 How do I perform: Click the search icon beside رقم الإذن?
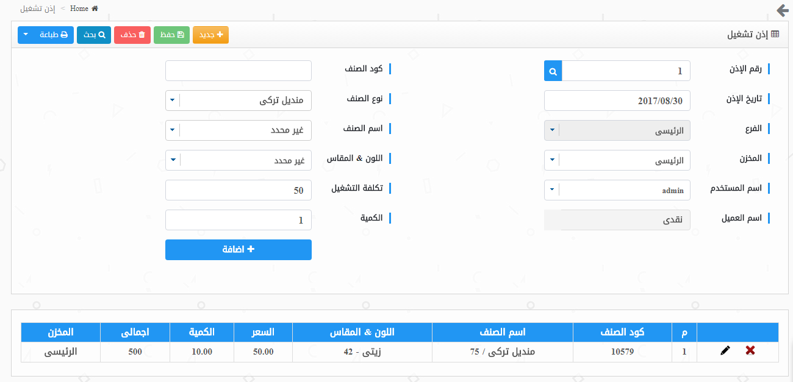553,71
